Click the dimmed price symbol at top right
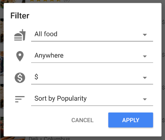This screenshot has height=140, width=165. pos(163,22)
